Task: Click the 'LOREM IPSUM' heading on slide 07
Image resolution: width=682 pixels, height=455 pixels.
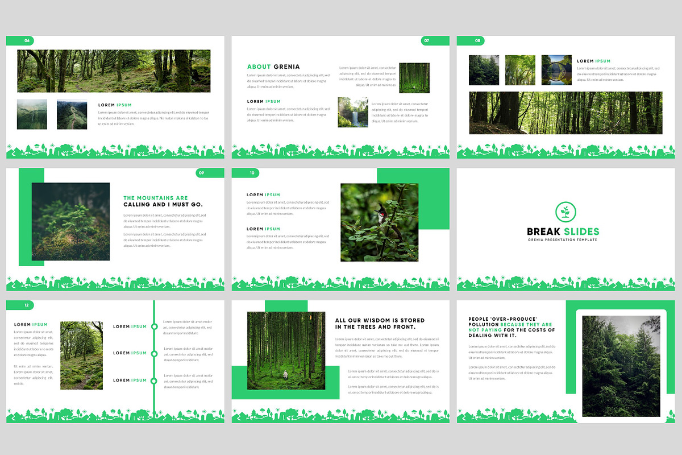Action: click(x=264, y=101)
